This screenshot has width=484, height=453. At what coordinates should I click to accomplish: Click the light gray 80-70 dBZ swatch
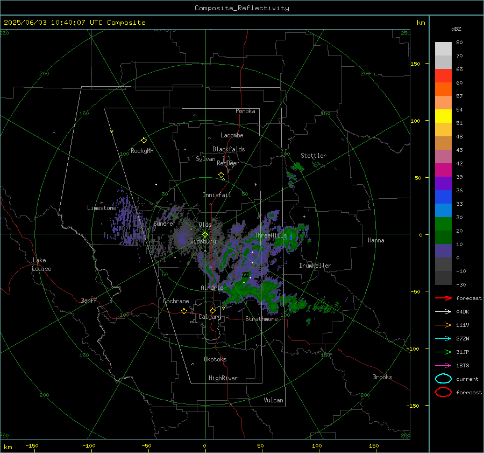pos(443,48)
